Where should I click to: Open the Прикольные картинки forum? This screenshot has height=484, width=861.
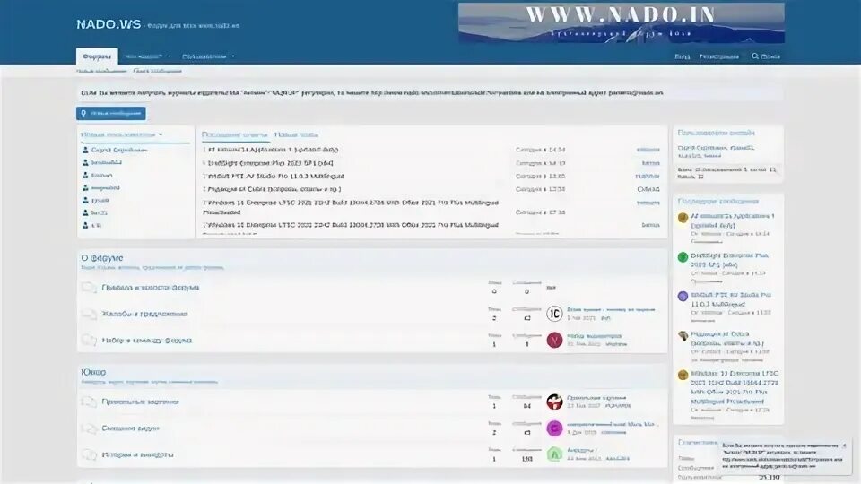pyautogui.click(x=141, y=402)
